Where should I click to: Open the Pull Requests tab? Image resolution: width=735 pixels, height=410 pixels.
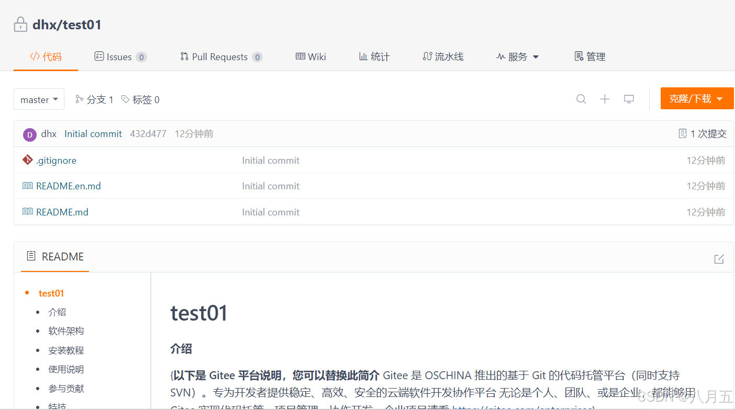tap(221, 56)
